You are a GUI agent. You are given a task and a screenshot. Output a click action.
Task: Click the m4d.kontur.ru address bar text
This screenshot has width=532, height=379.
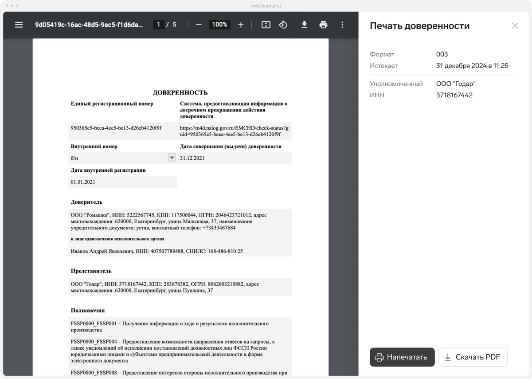266,6
